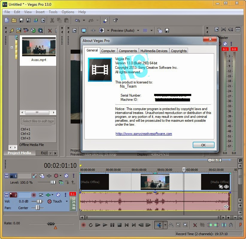Open sonycreativesoftware.com link

(x=144, y=134)
